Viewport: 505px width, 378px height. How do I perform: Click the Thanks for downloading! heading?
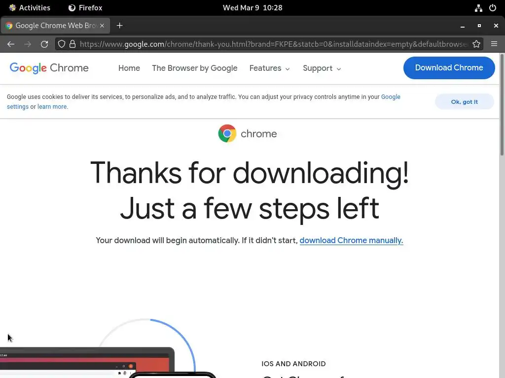click(250, 173)
